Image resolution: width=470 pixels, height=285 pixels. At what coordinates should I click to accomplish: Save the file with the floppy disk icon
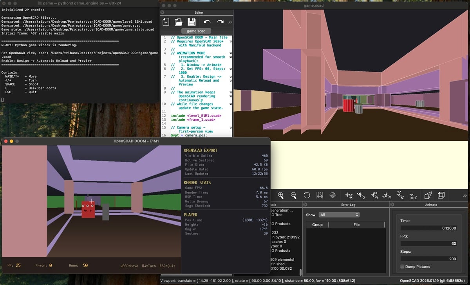pos(192,22)
